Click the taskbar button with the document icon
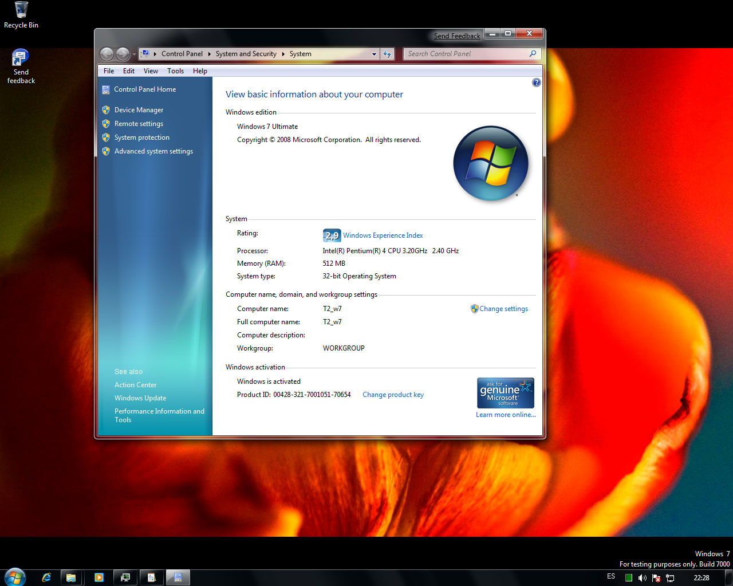Viewport: 733px width, 586px height. [x=151, y=577]
